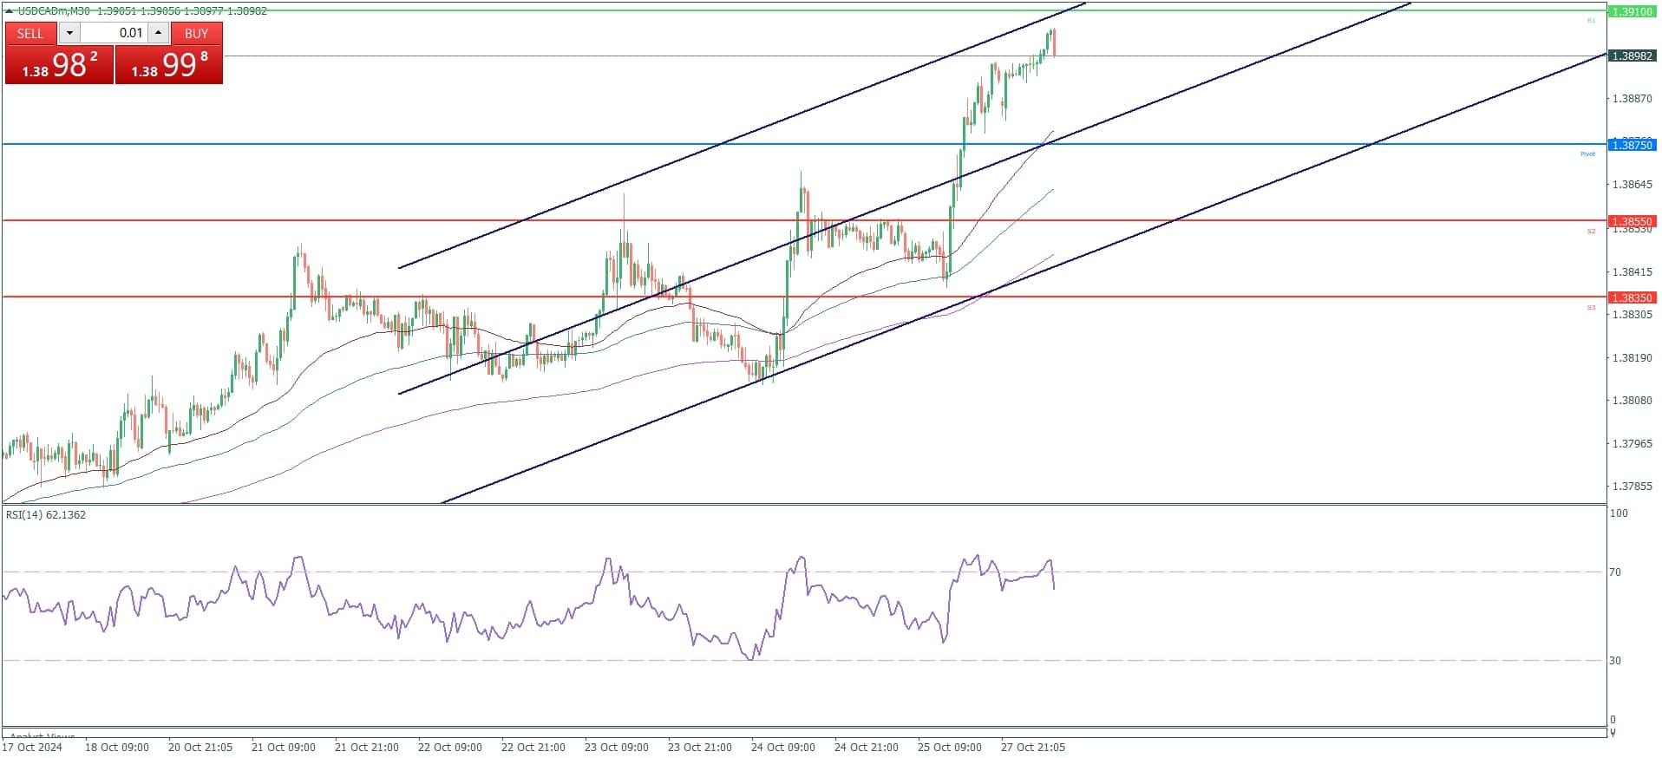Click the 22 Oct 21:00 time label

tap(533, 748)
